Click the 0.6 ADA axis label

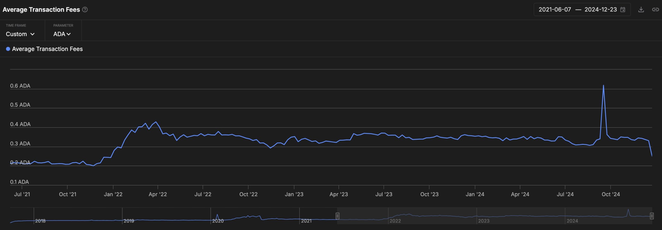click(20, 86)
